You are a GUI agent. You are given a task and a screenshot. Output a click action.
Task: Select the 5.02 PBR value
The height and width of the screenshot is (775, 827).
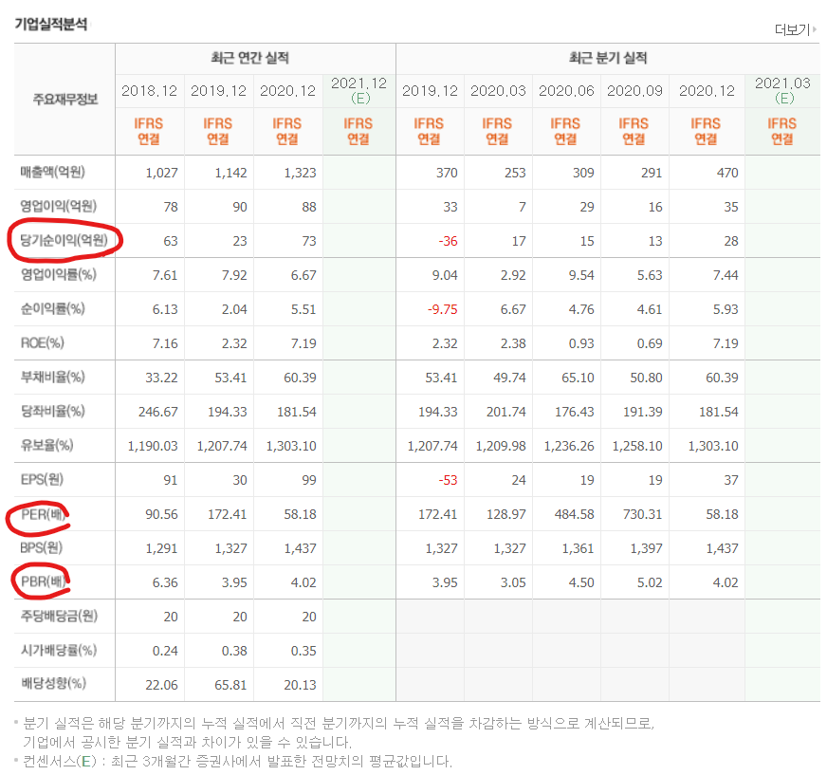(x=650, y=582)
